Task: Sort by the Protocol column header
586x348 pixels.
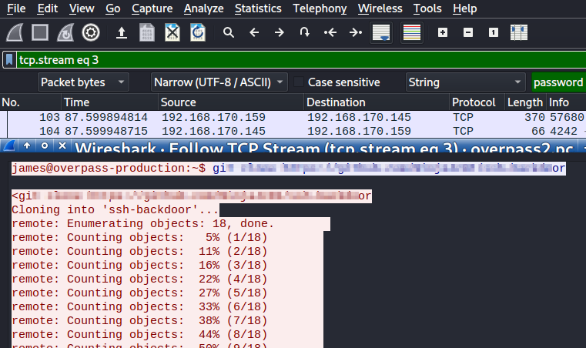Action: coord(477,102)
